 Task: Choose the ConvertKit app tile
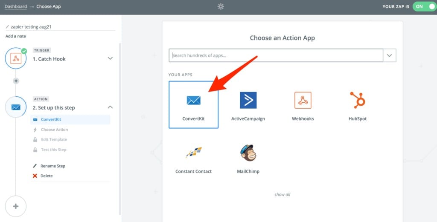pos(193,104)
